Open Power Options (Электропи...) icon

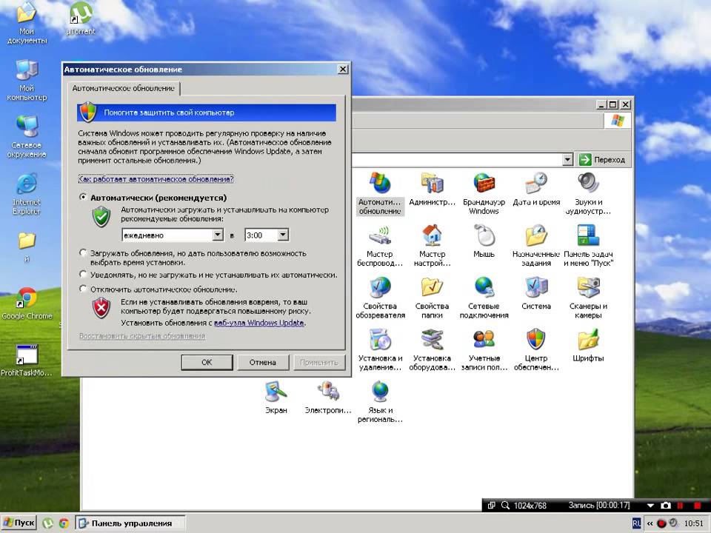(x=328, y=398)
